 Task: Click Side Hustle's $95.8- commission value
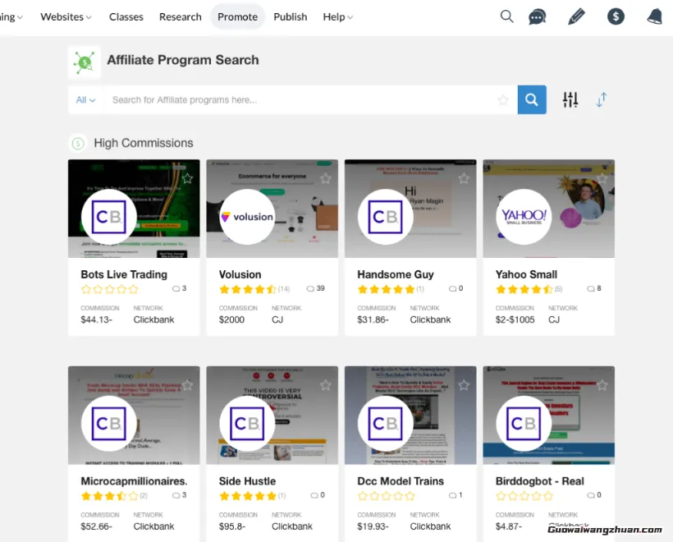[232, 526]
